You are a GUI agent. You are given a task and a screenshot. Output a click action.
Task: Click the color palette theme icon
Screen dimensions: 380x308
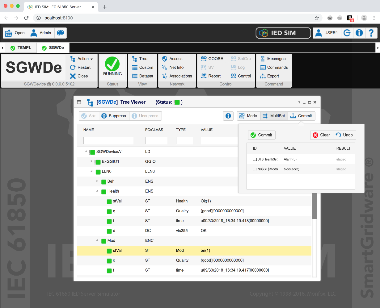(x=61, y=33)
